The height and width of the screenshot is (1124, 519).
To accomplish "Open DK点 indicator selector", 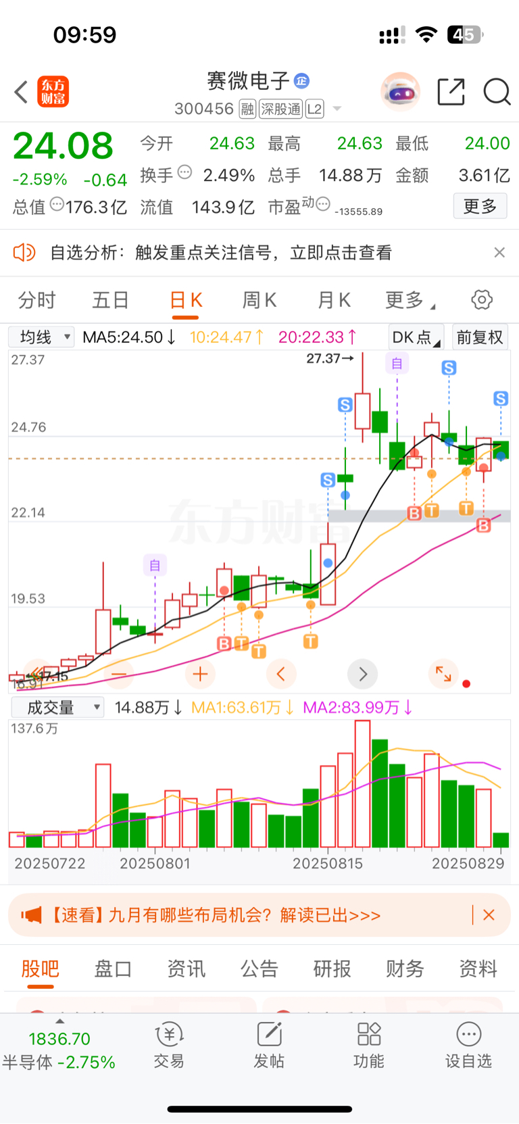I will [x=416, y=337].
